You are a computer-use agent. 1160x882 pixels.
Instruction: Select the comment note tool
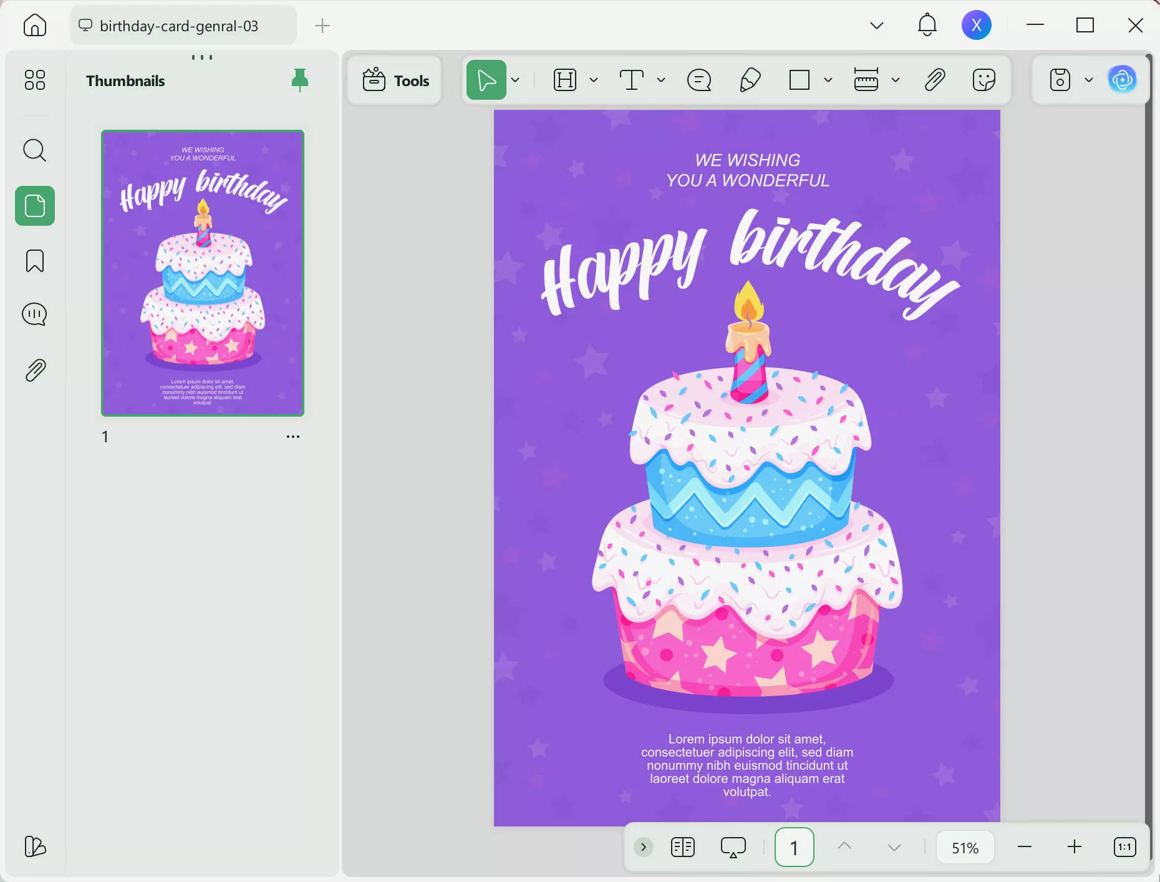(x=699, y=80)
